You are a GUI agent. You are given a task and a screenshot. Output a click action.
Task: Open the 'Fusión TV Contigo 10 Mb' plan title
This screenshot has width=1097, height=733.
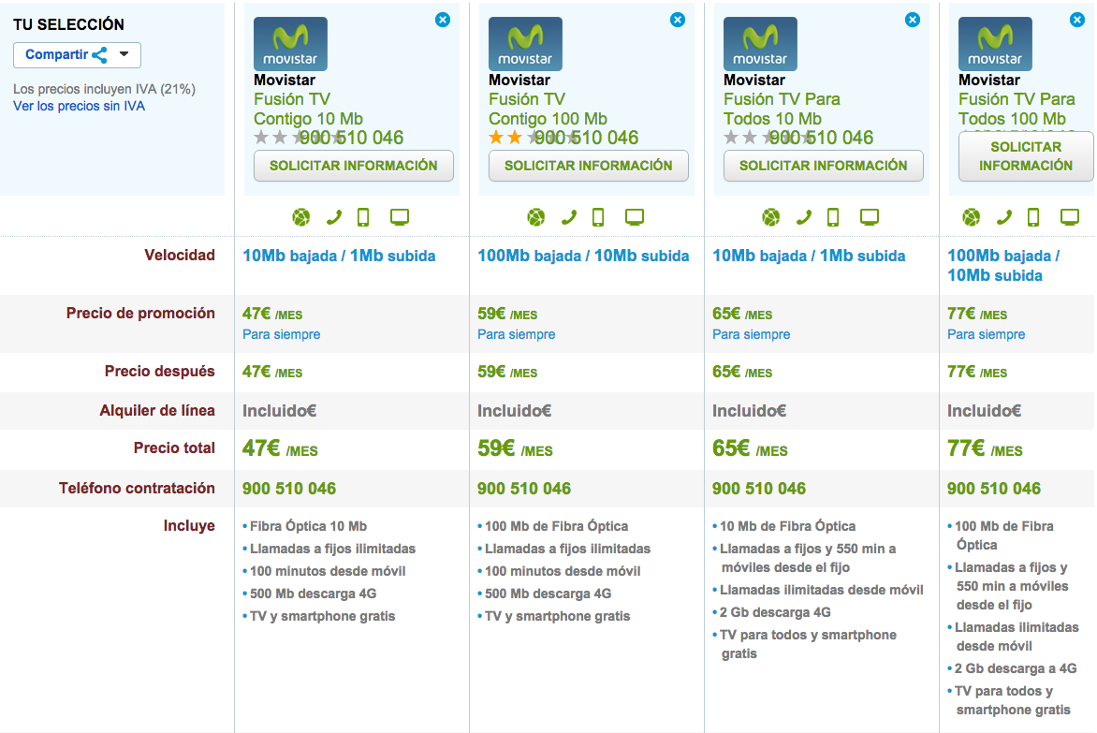(x=308, y=110)
